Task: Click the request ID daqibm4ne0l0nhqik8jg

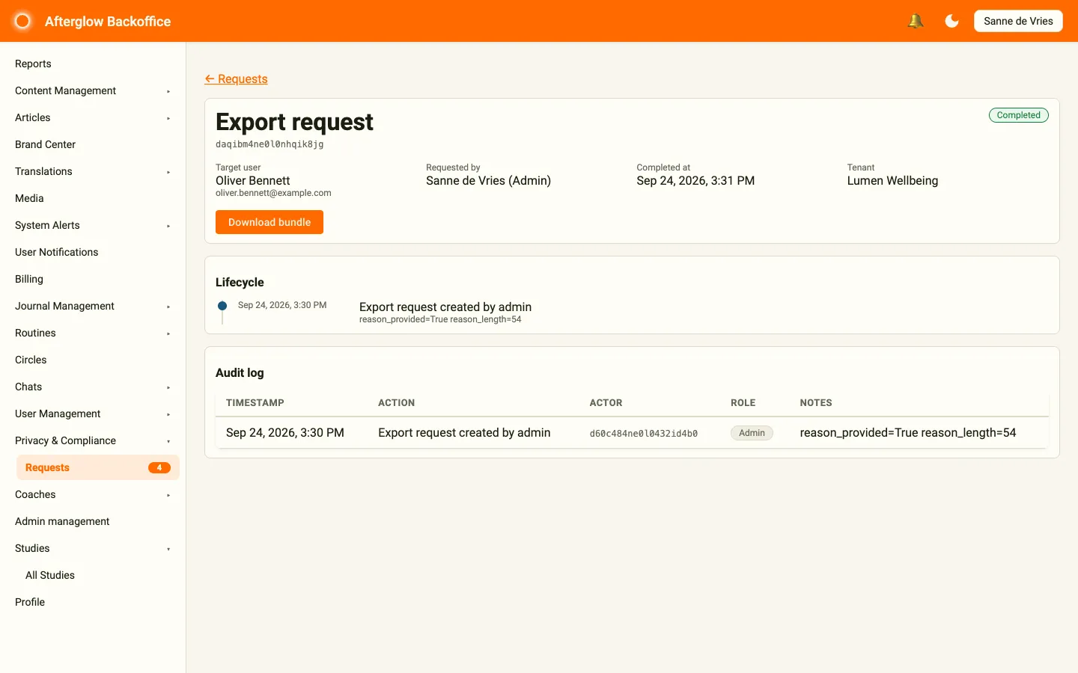Action: [x=269, y=144]
